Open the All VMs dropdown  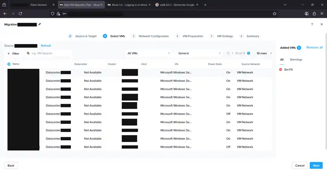point(148,53)
